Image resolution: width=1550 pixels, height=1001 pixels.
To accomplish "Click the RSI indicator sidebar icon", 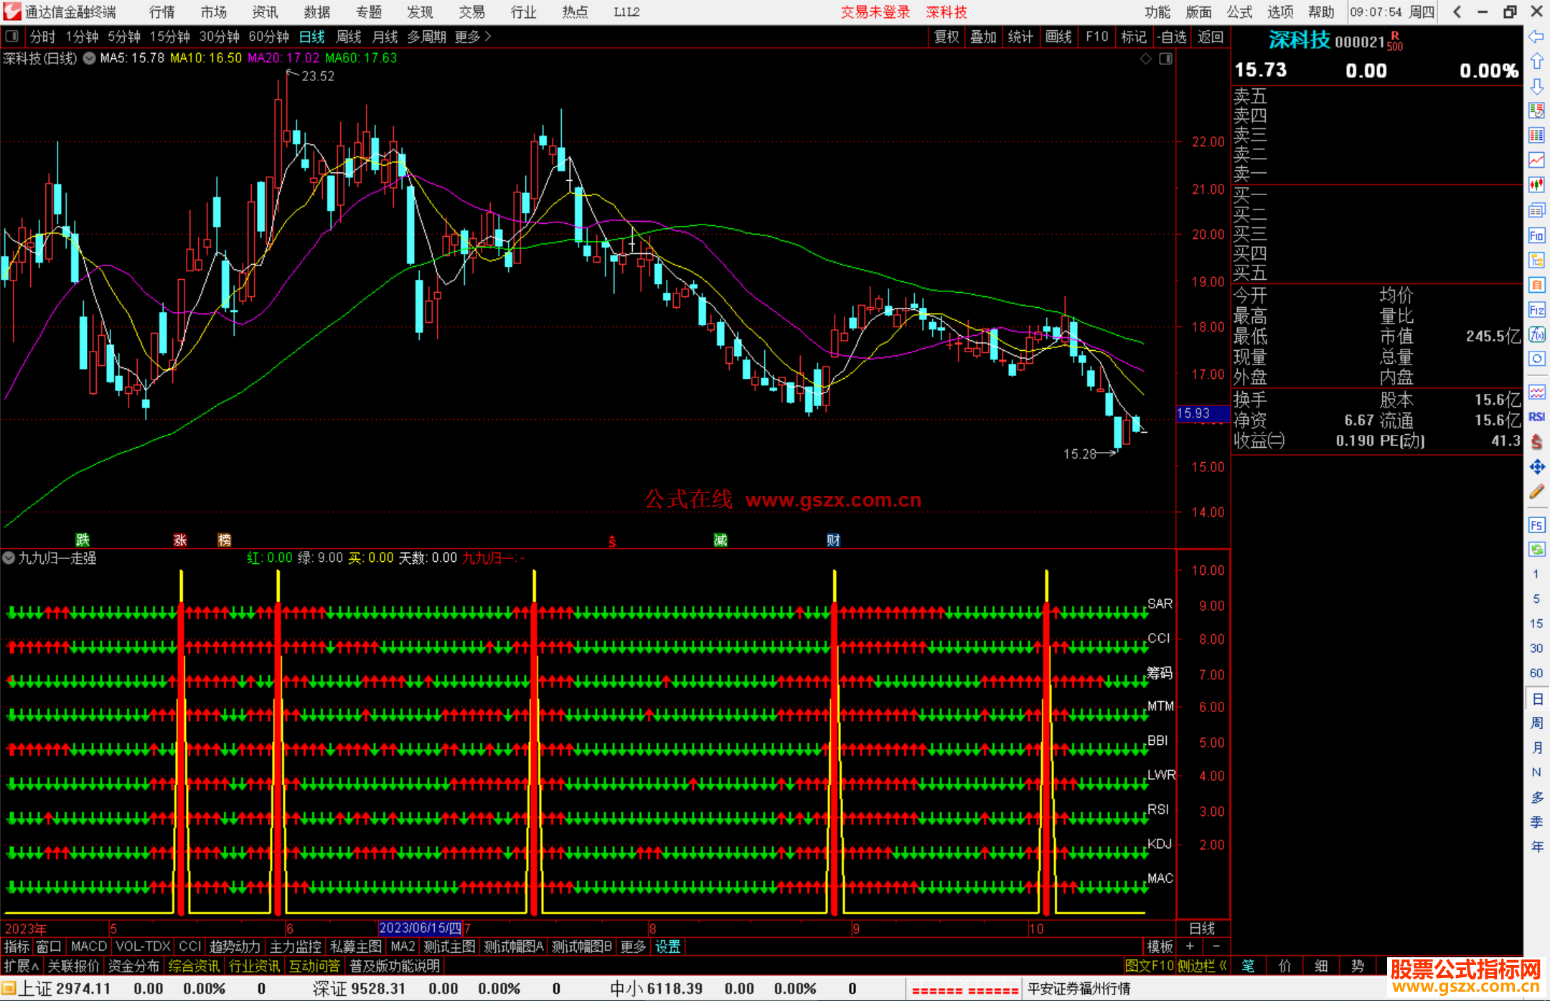I will pos(1536,417).
